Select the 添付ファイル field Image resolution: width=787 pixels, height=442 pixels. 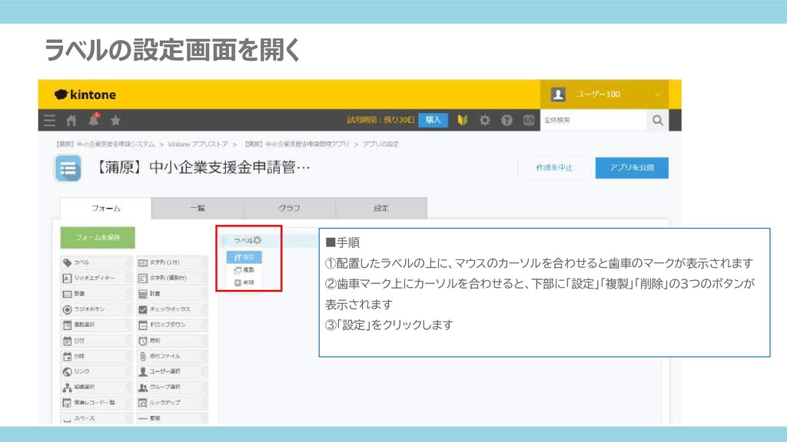pos(172,356)
